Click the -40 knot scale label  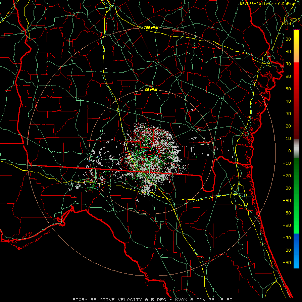click(x=287, y=201)
